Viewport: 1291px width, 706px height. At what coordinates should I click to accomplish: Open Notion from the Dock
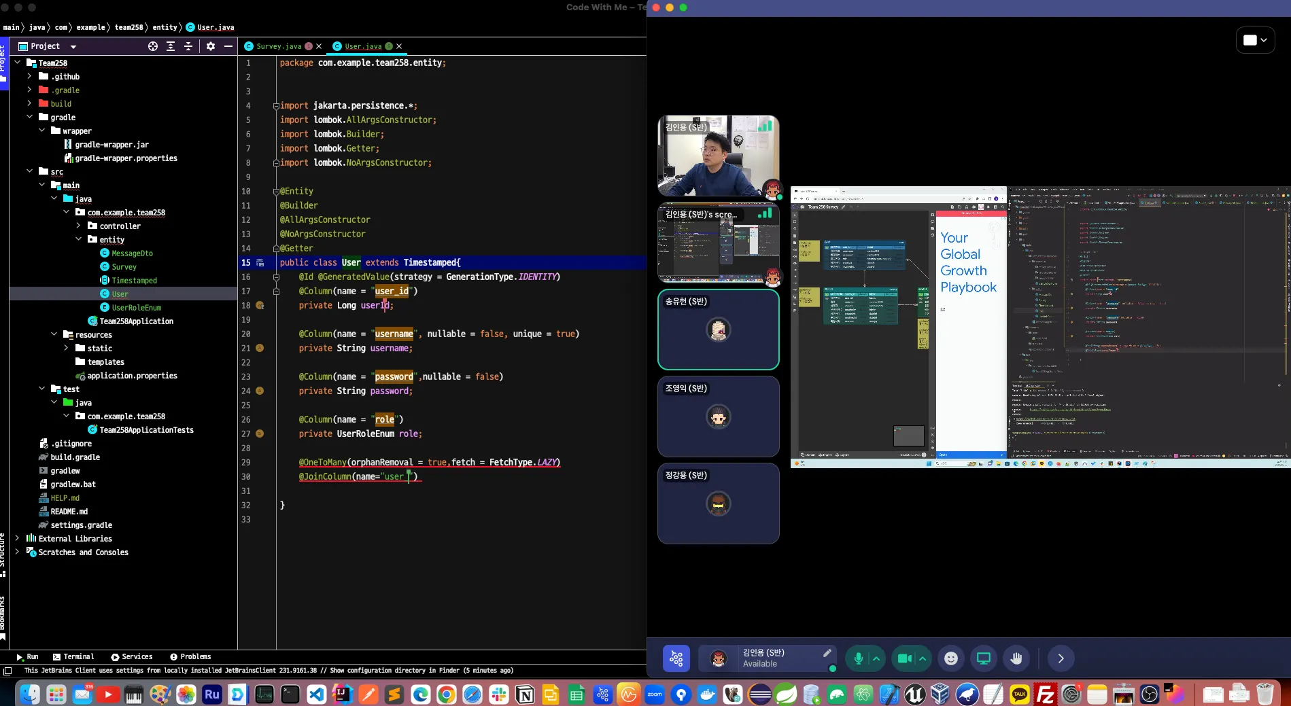pos(525,694)
